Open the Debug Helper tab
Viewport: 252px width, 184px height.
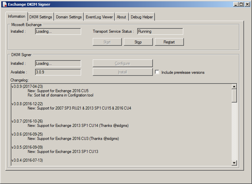[x=142, y=17]
